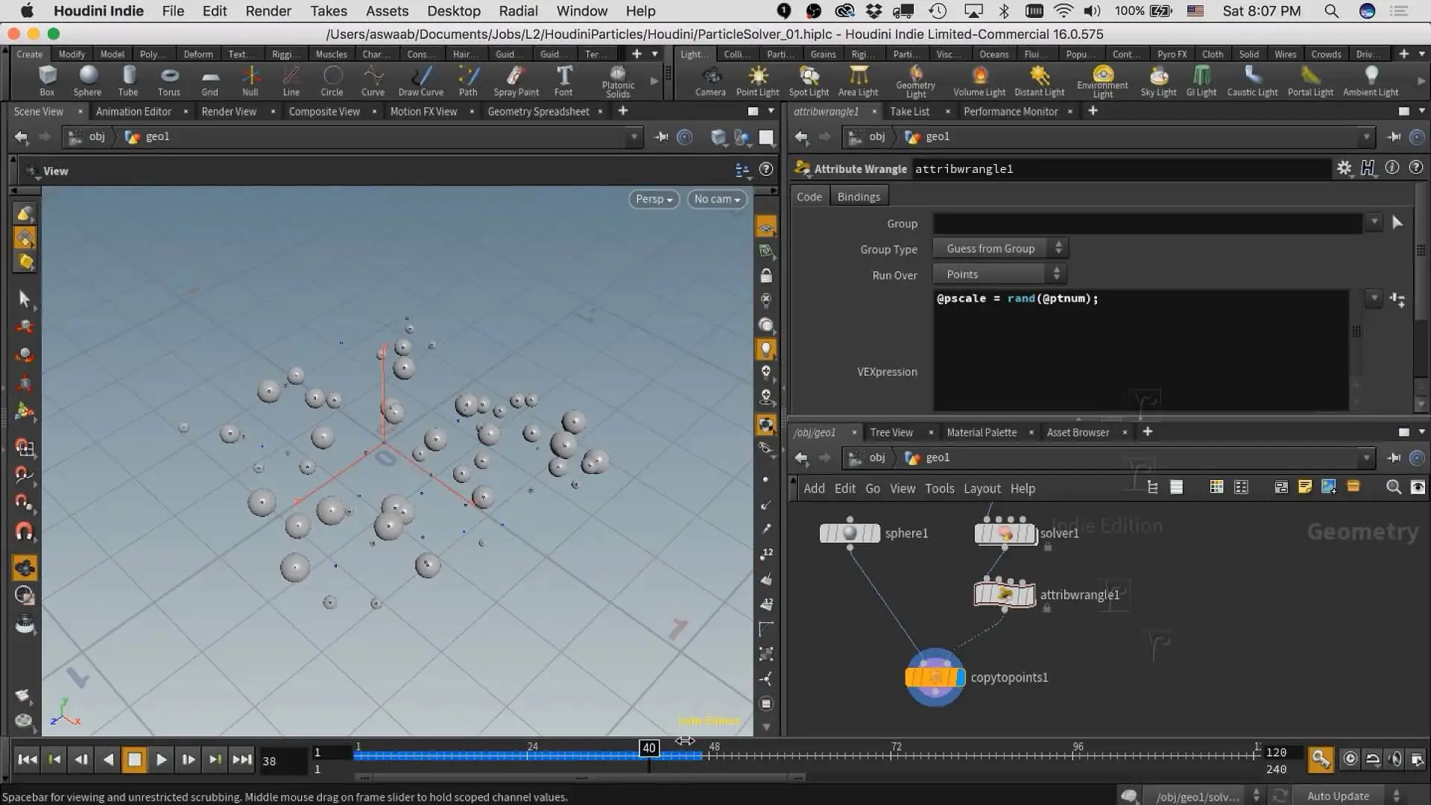
Task: Toggle the pin on parameter pane
Action: coord(1394,137)
